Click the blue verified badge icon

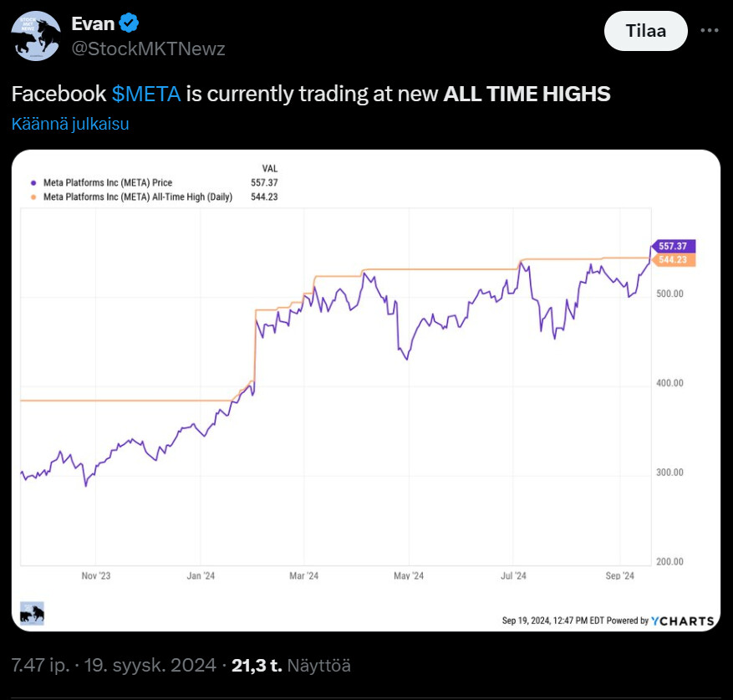(131, 23)
